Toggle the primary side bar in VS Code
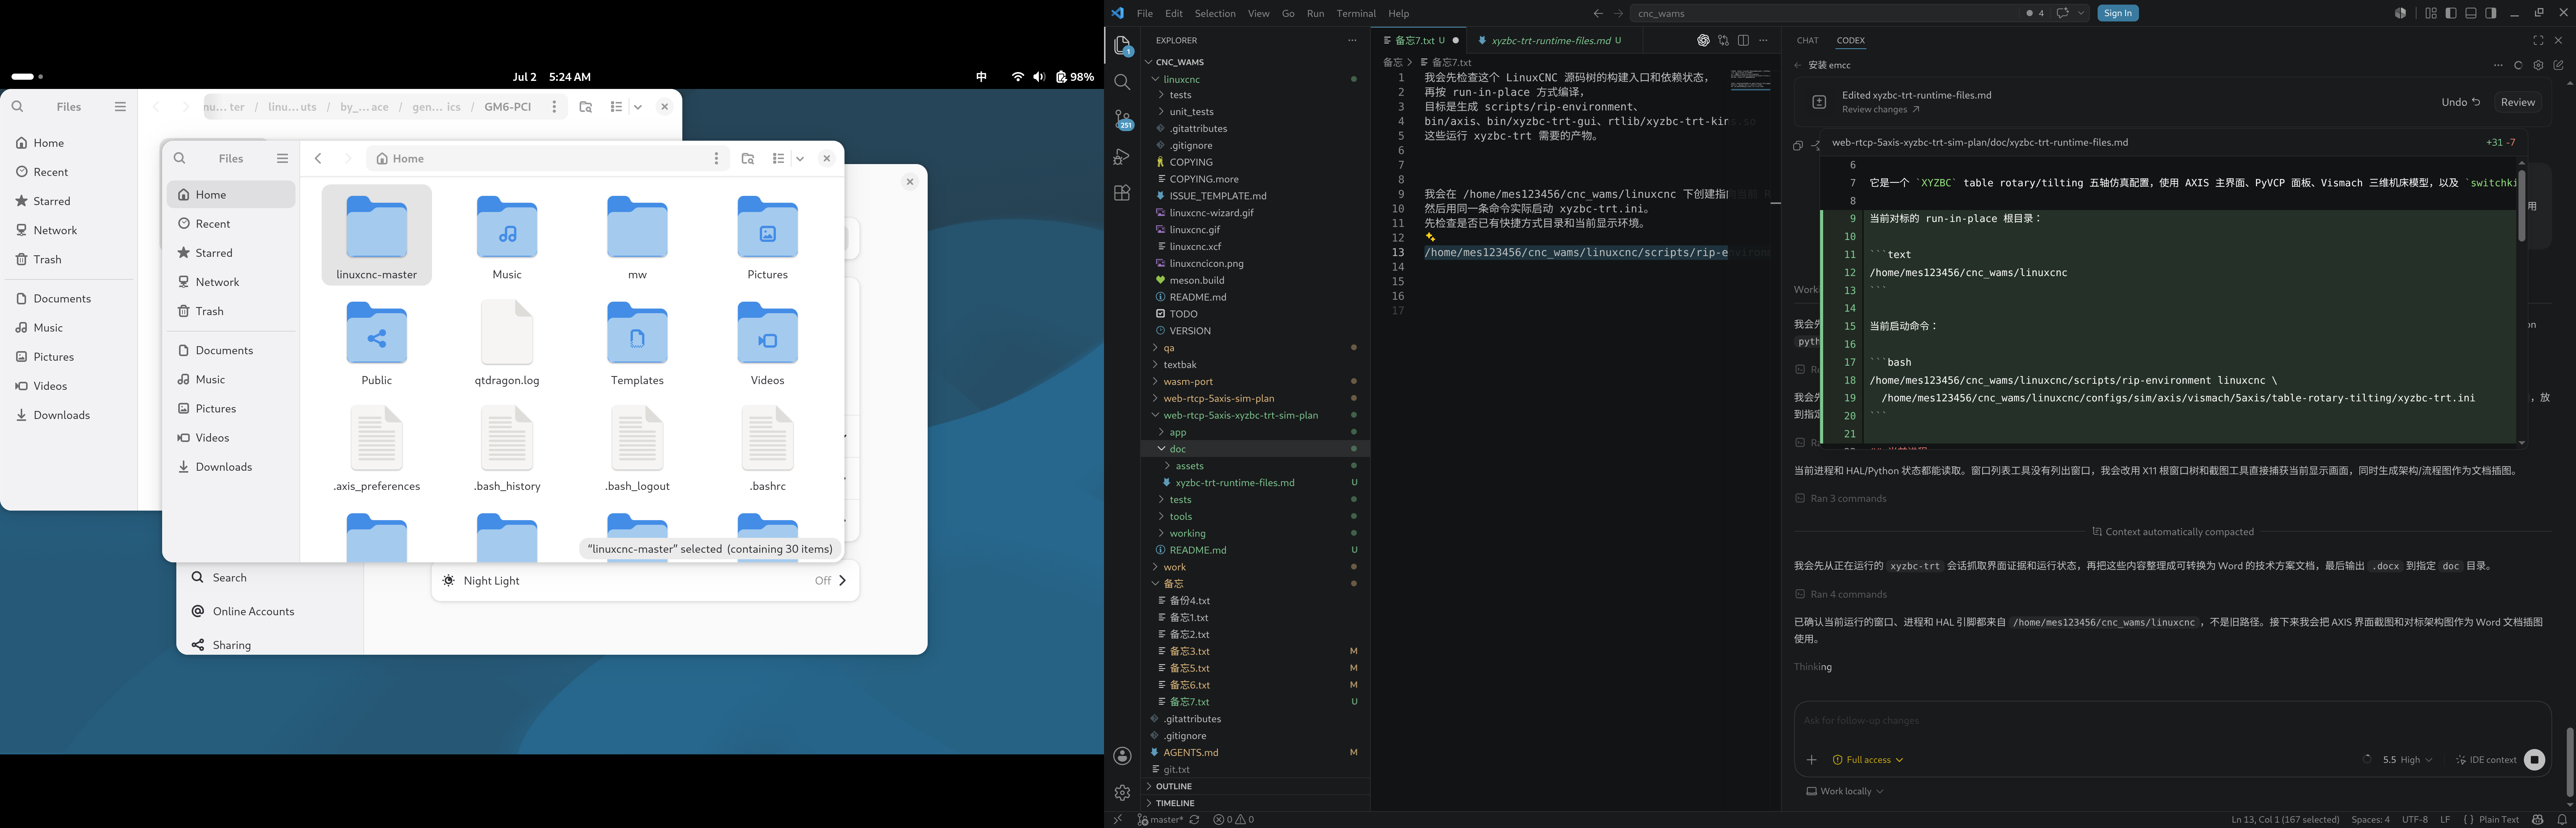 click(2451, 13)
